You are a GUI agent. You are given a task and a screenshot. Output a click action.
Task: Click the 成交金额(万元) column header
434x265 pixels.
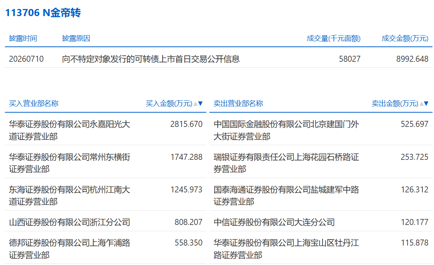[405, 38]
